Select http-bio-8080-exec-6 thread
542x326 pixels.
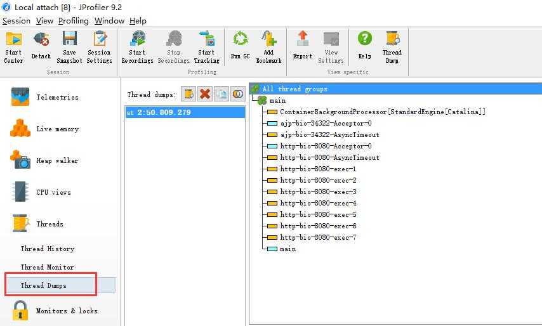click(312, 226)
